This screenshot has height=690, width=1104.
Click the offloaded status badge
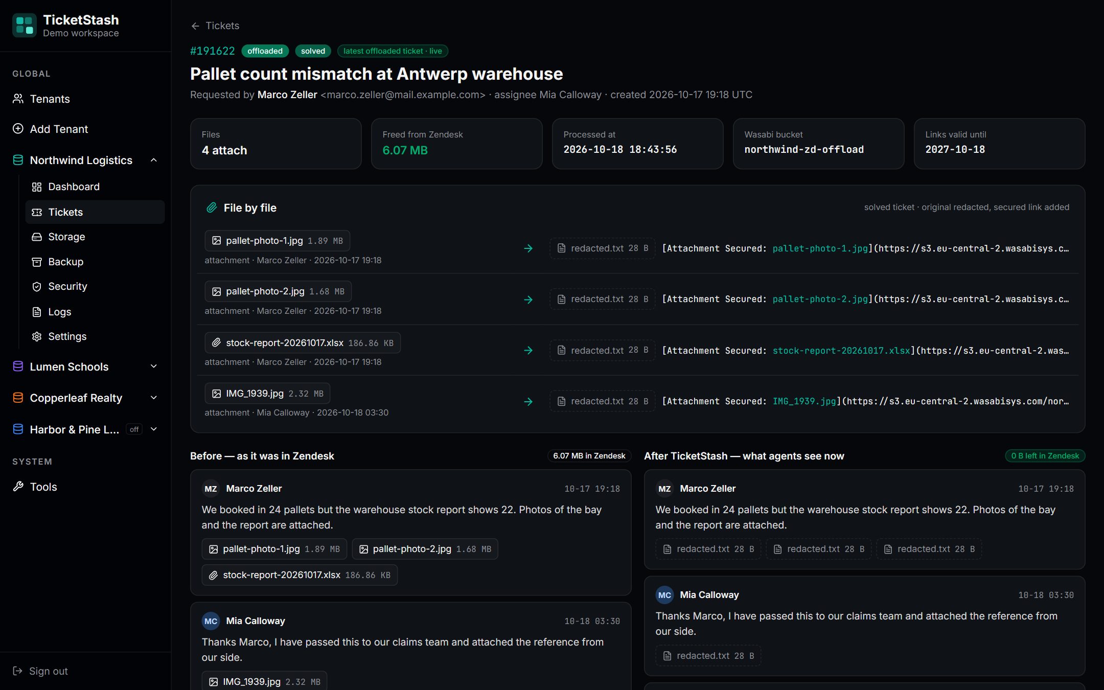coord(265,51)
